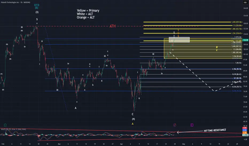Select the Orange = ALT legend text

(x=85, y=18)
